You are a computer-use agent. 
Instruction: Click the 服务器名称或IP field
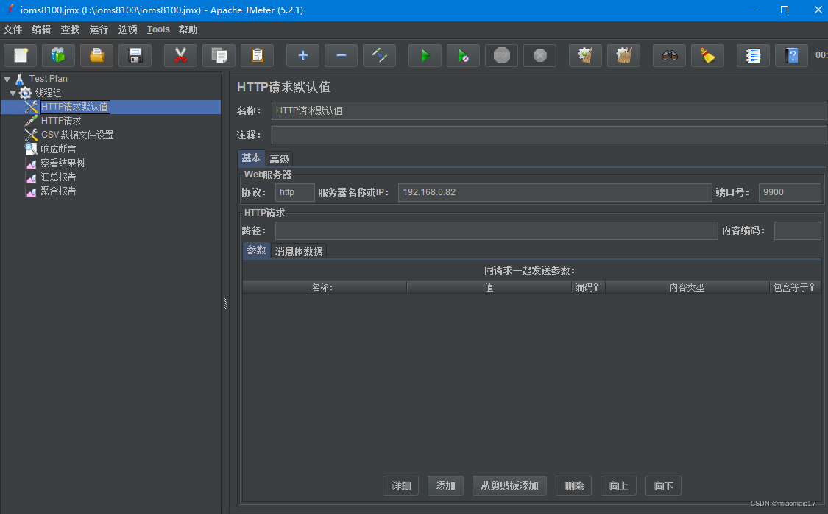coord(555,192)
